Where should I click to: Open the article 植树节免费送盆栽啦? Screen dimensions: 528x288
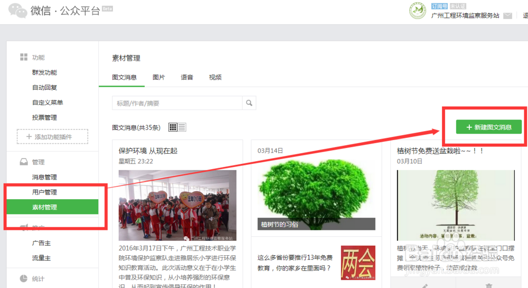point(440,151)
